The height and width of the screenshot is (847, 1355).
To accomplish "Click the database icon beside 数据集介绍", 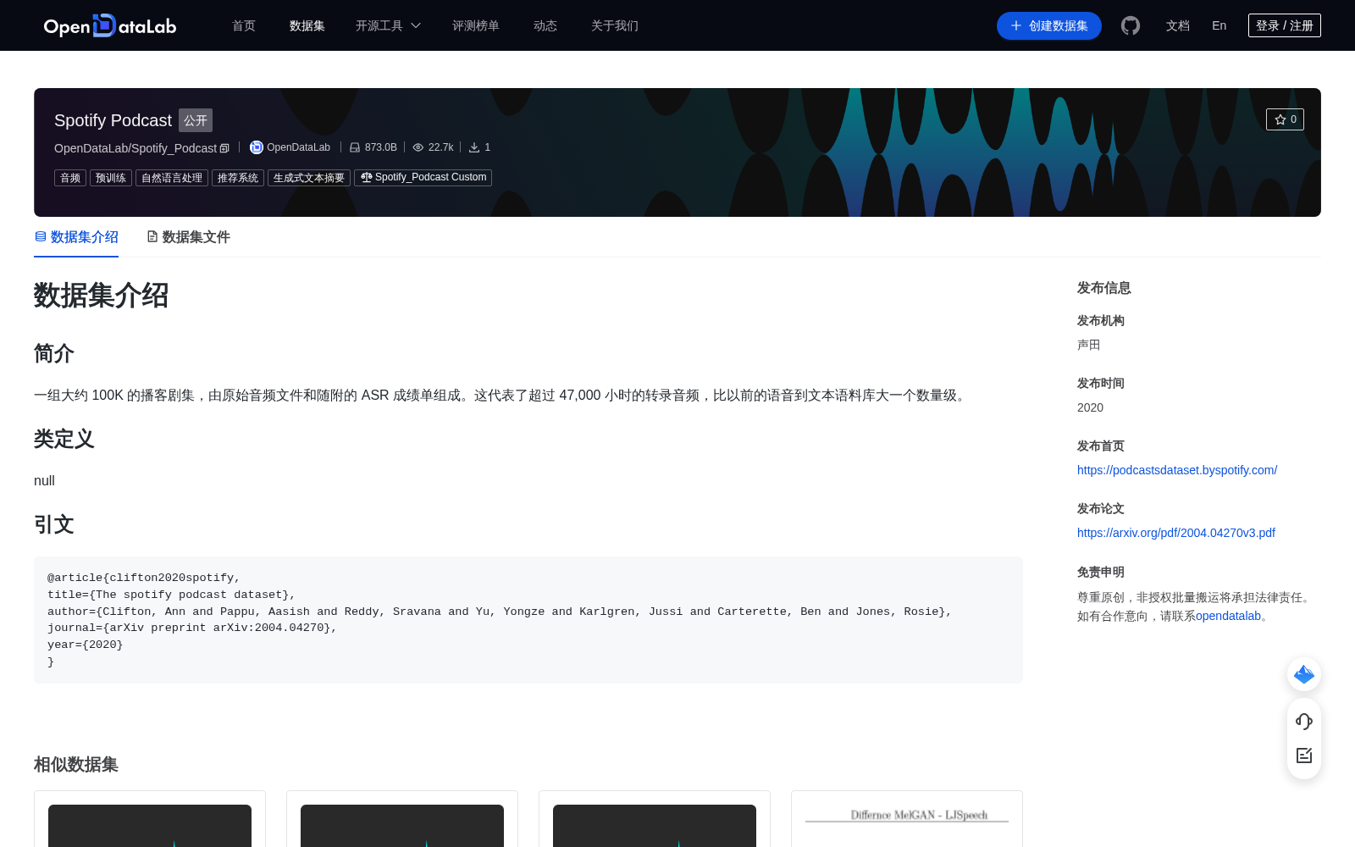I will tap(41, 236).
